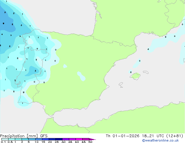Click the '0.1' legend scale label
This screenshot has height=143, width=185.
(x=3, y=142)
